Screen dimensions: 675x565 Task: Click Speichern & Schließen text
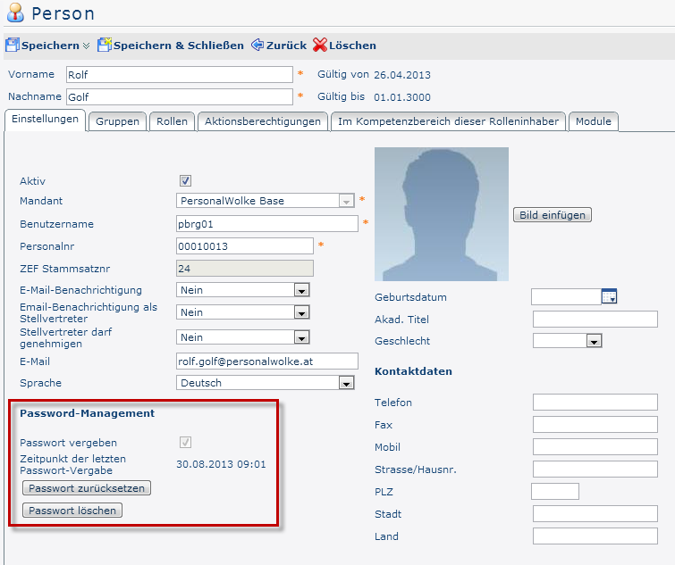tap(179, 46)
